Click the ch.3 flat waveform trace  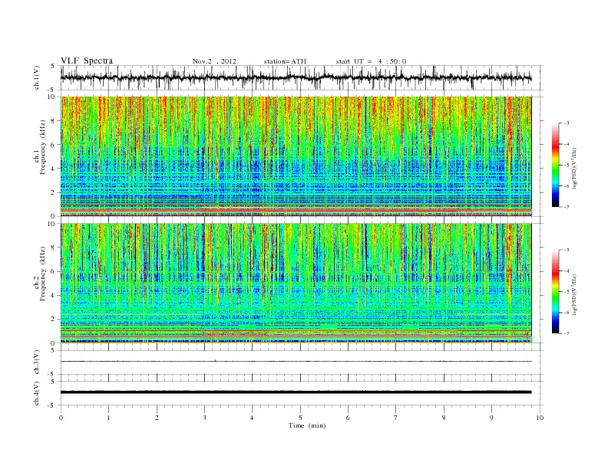coord(296,362)
